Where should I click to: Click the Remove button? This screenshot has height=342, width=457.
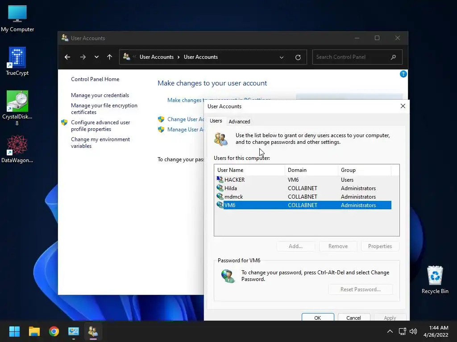point(338,246)
